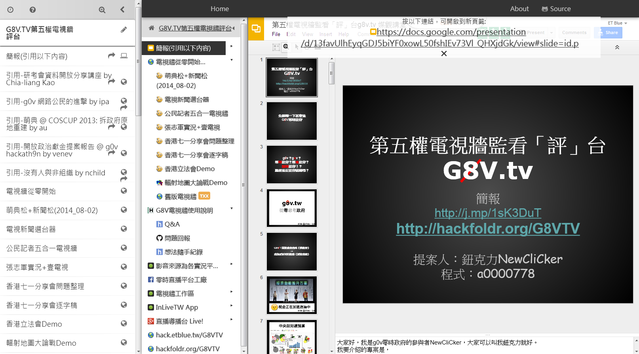Click globe icon on 電視新聞選台器 left row
This screenshot has width=639, height=354.
124,229
